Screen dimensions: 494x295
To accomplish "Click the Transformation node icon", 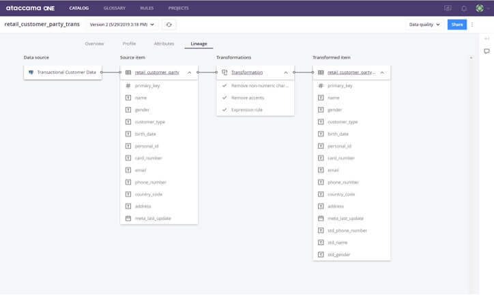I will point(224,72).
